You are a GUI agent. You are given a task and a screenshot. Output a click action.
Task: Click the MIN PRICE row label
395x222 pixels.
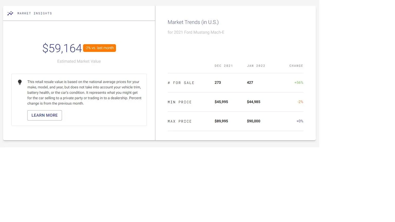pyautogui.click(x=180, y=102)
